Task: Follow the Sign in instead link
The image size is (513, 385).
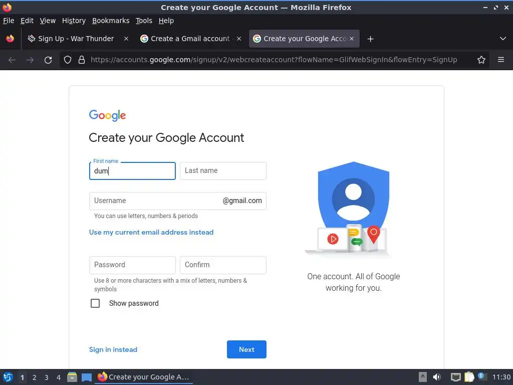Action: click(113, 349)
